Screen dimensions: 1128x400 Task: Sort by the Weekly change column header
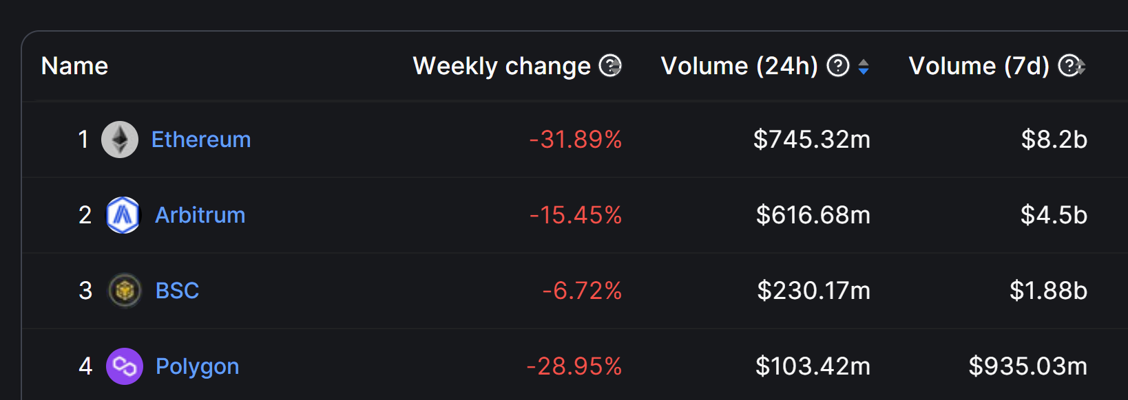502,66
